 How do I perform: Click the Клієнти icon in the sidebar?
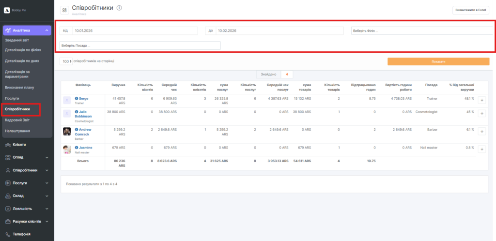(8, 145)
